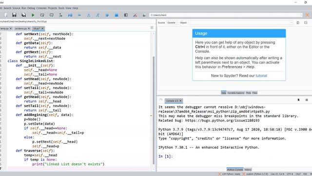This screenshot has width=312, height=176.
Task: Run file with the green play icon
Action: coord(33,15)
